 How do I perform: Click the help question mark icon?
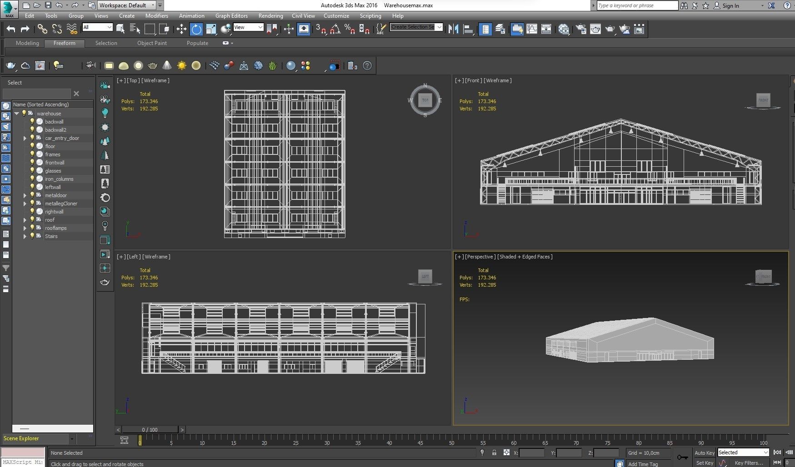(367, 66)
